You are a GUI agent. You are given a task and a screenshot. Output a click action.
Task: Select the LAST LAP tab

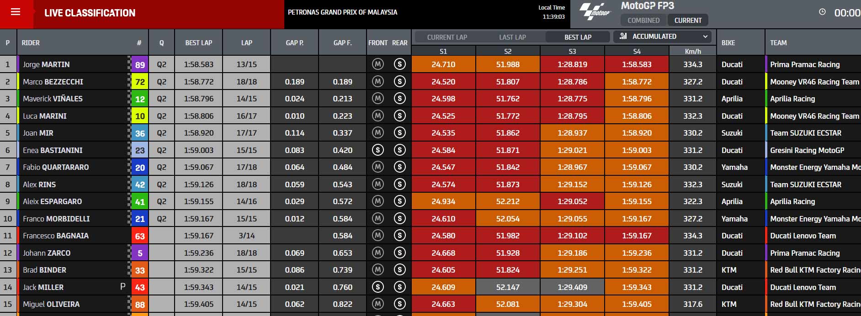coord(512,37)
